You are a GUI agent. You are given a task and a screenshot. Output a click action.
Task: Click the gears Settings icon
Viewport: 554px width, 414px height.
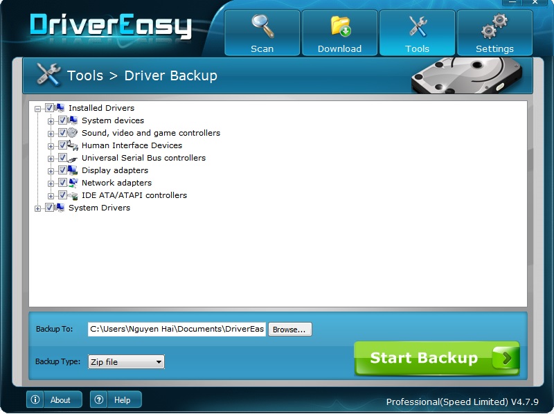[x=494, y=26]
